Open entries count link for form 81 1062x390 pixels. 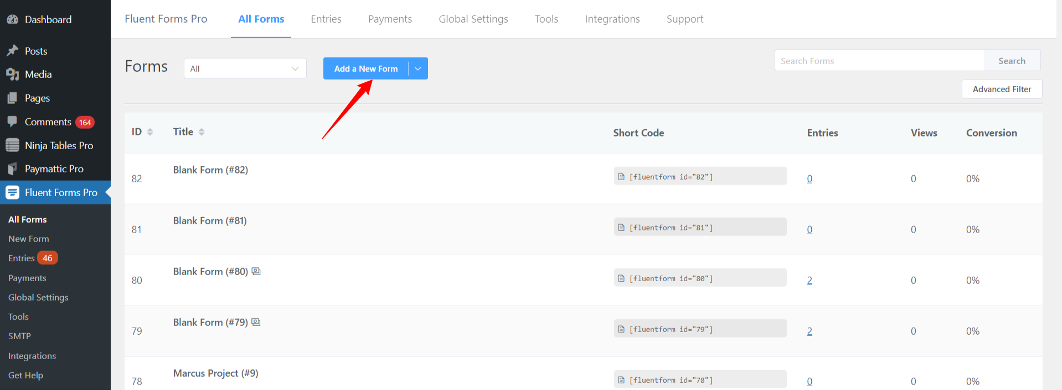click(810, 229)
